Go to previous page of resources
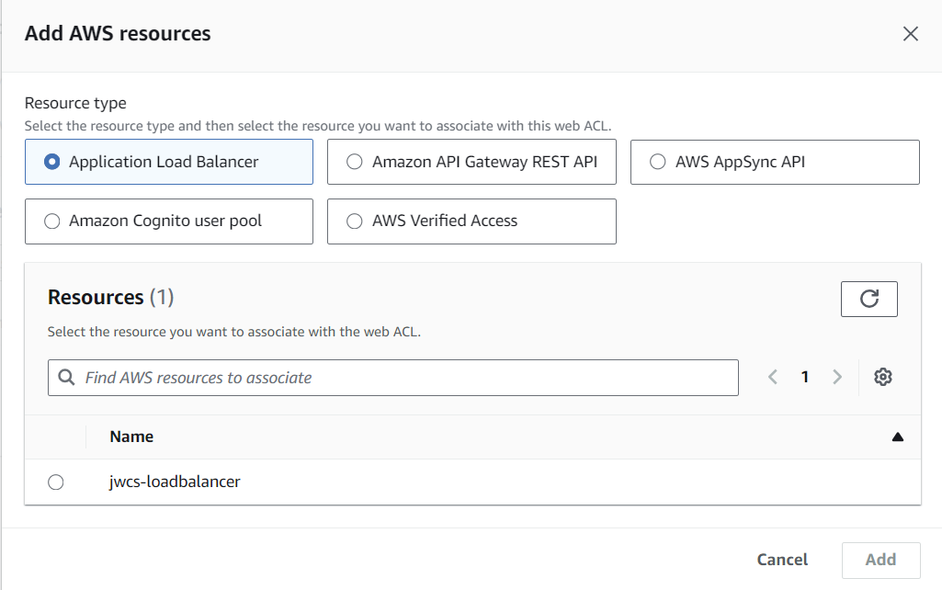The width and height of the screenshot is (942, 590). click(773, 378)
